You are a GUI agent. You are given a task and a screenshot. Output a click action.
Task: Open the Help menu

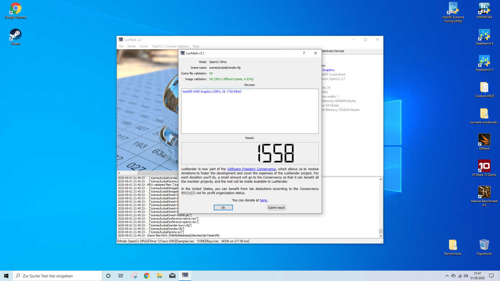tap(196, 46)
